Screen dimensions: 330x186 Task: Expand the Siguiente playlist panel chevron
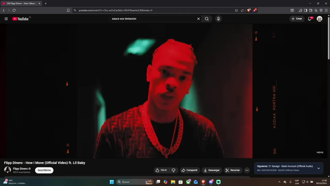(319, 168)
